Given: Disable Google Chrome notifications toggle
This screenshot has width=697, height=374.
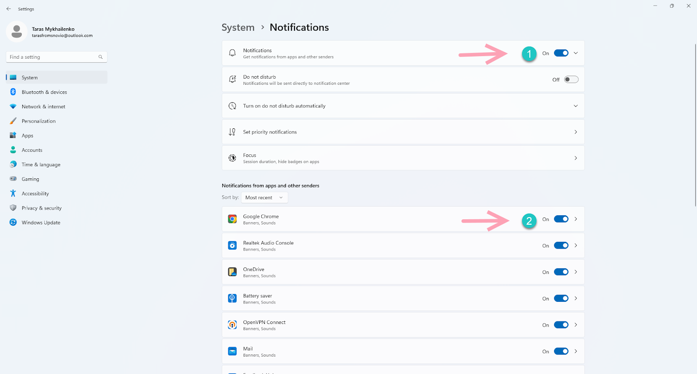Looking at the screenshot, I should (561, 219).
